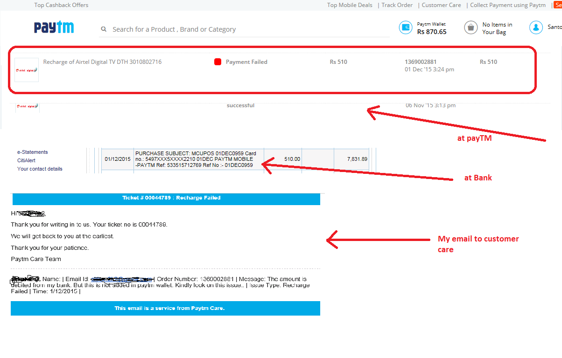This screenshot has height=358, width=562.
Task: Open Your contact details link
Action: tap(40, 169)
